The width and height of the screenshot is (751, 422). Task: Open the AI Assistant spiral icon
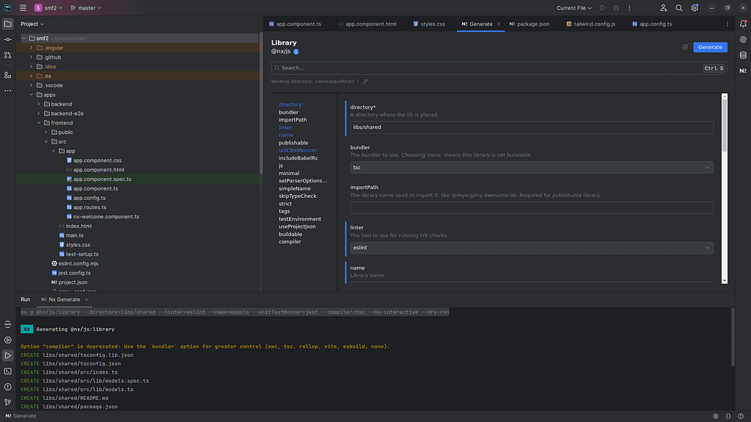click(x=743, y=40)
